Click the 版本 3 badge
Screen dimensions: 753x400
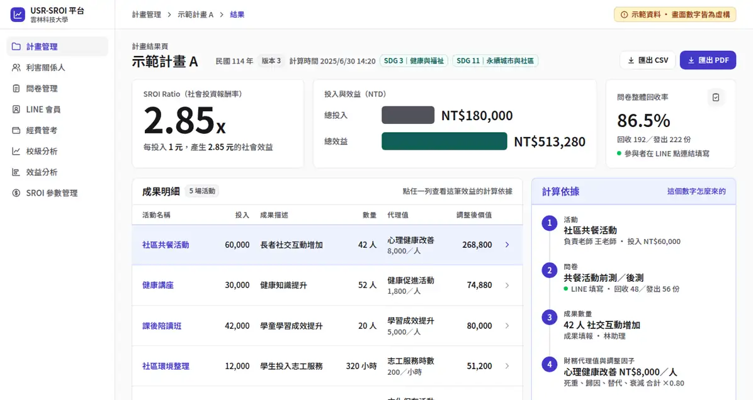(x=271, y=61)
